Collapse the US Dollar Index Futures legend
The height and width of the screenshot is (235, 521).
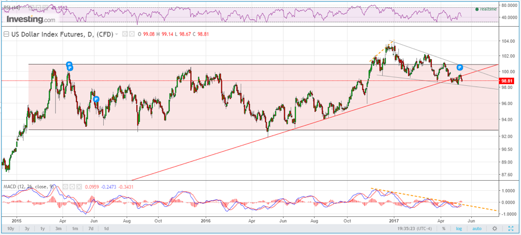(6, 34)
